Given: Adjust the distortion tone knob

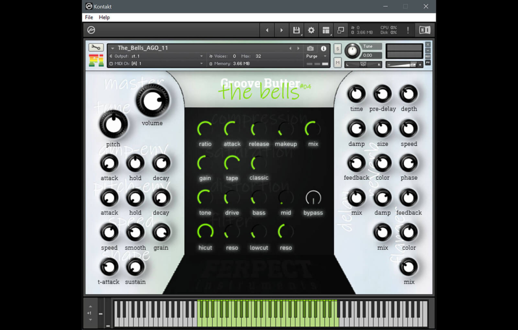Looking at the screenshot, I should pos(205,198).
